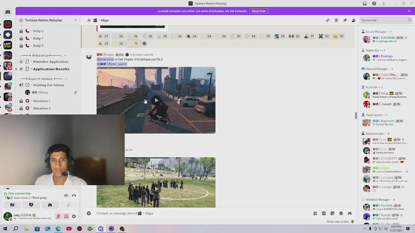Image resolution: width=415 pixels, height=233 pixels.
Task: Open Windows notification center icon
Action: pos(408,229)
